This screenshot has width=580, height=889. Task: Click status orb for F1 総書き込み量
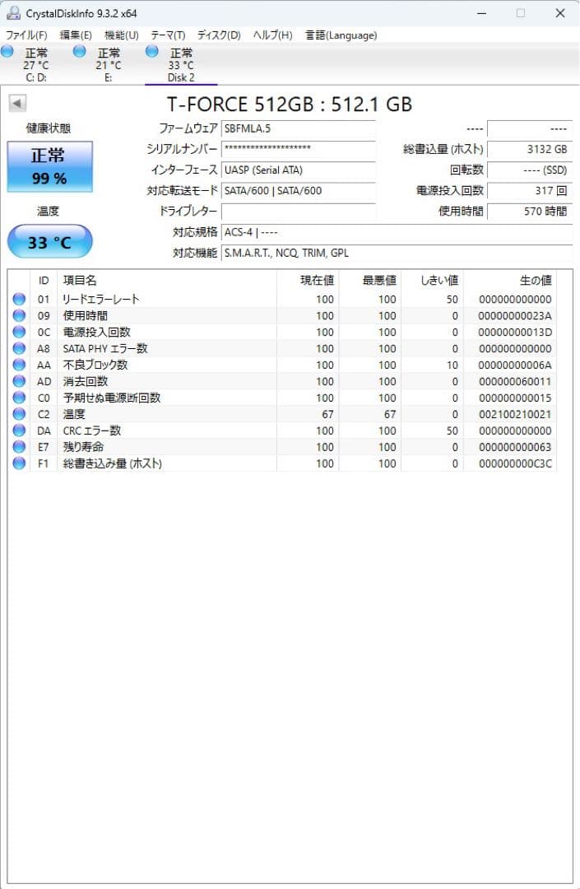point(19,463)
